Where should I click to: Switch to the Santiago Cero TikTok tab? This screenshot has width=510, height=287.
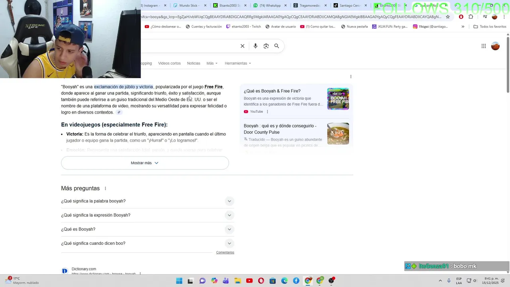(349, 6)
